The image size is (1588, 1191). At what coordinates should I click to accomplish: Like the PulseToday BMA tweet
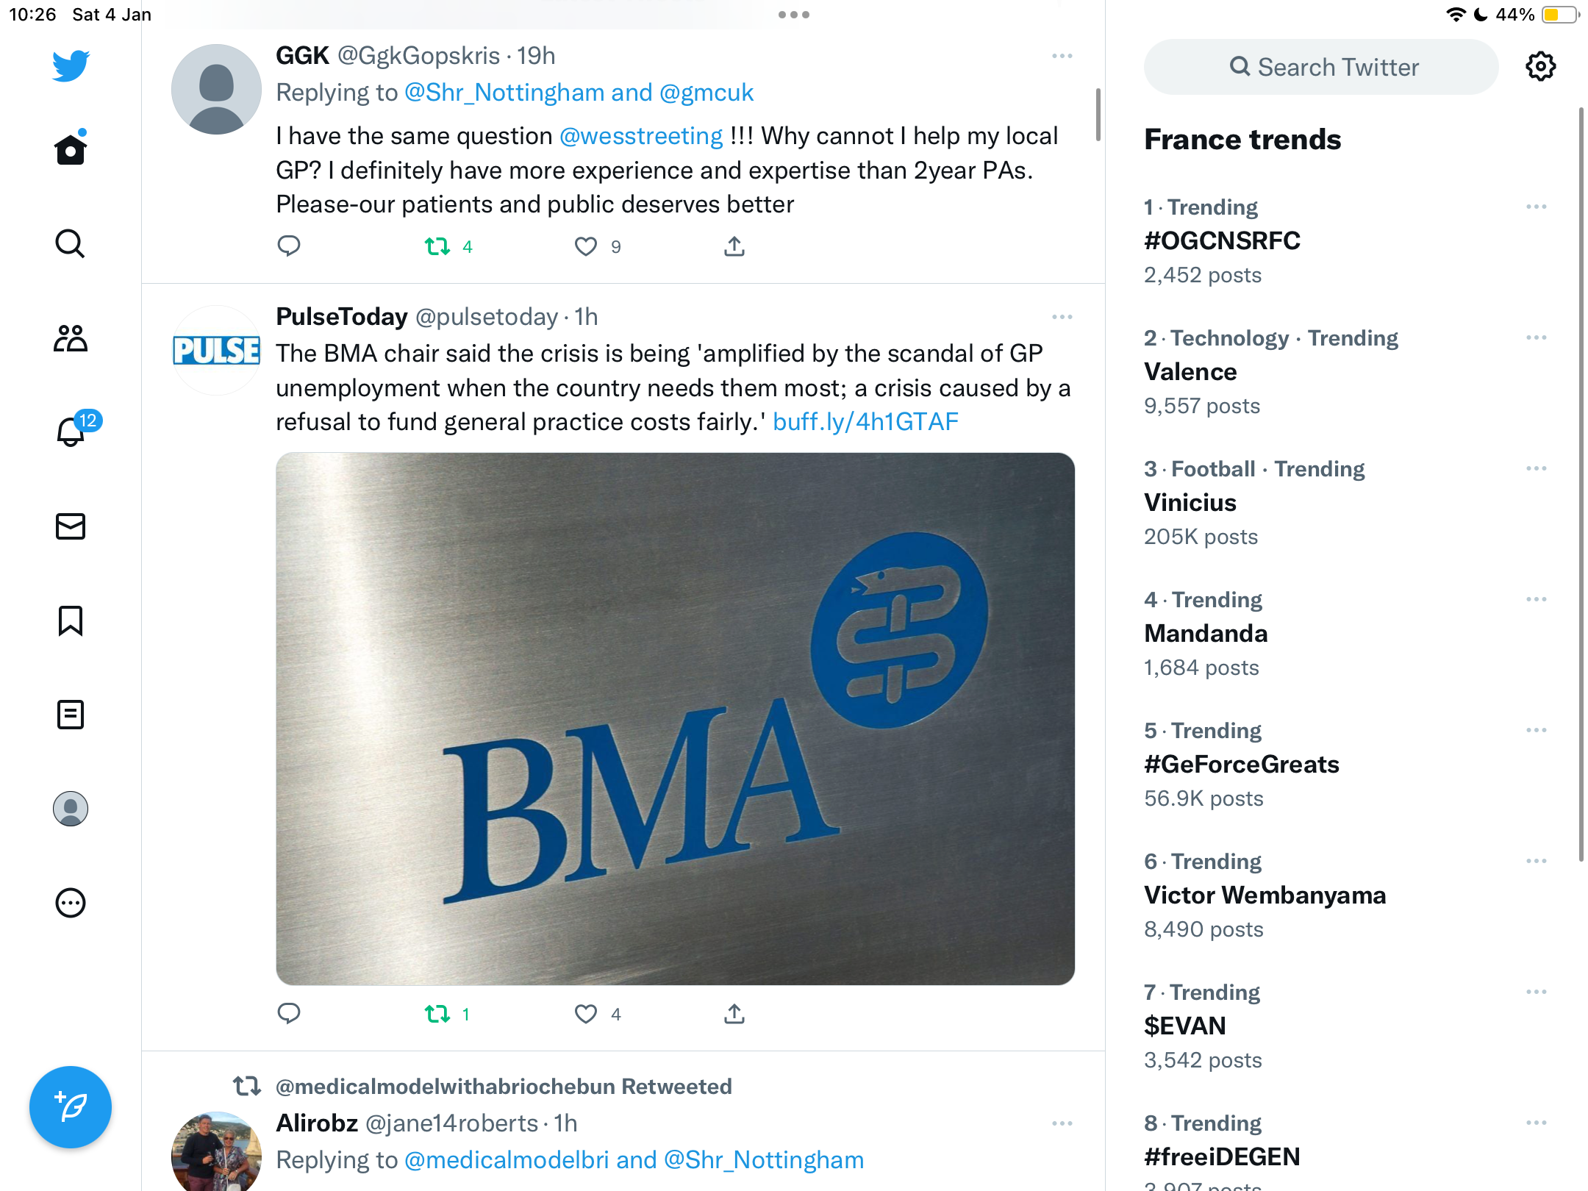(586, 1014)
